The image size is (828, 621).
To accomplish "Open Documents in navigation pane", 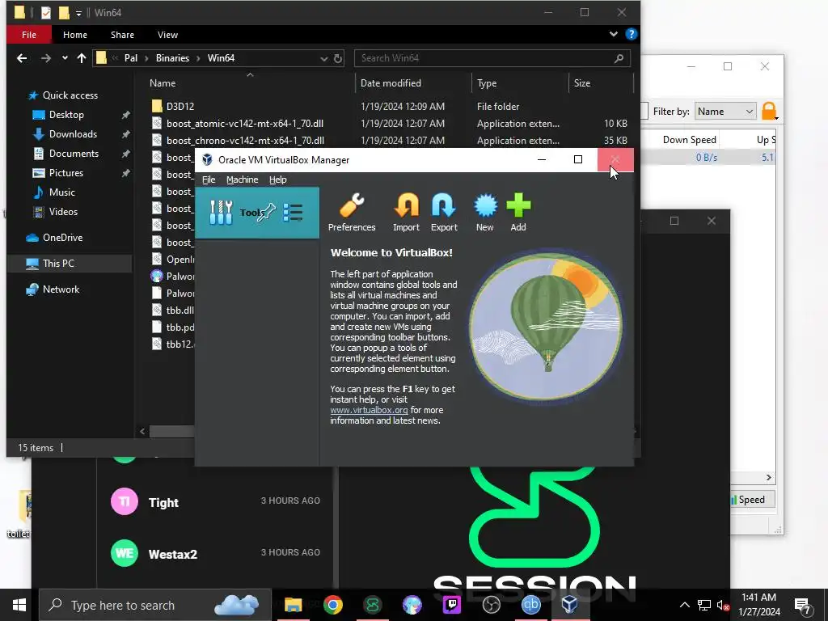I will (74, 154).
